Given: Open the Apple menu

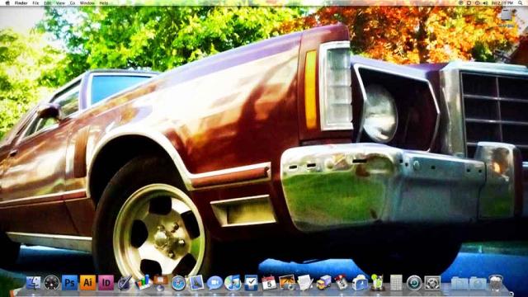Looking at the screenshot, I should [x=7, y=2].
